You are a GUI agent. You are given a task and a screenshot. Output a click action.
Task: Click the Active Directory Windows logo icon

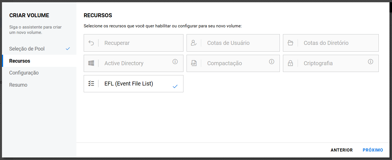91,63
